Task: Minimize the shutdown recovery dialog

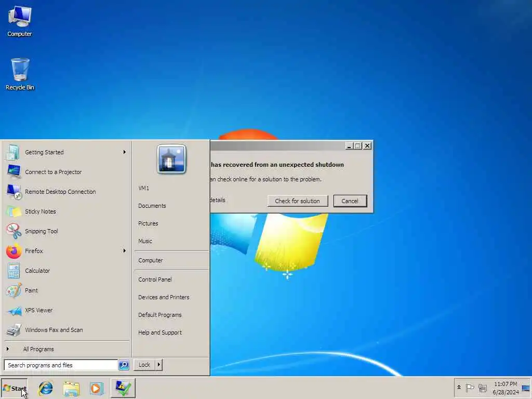Action: (349, 146)
